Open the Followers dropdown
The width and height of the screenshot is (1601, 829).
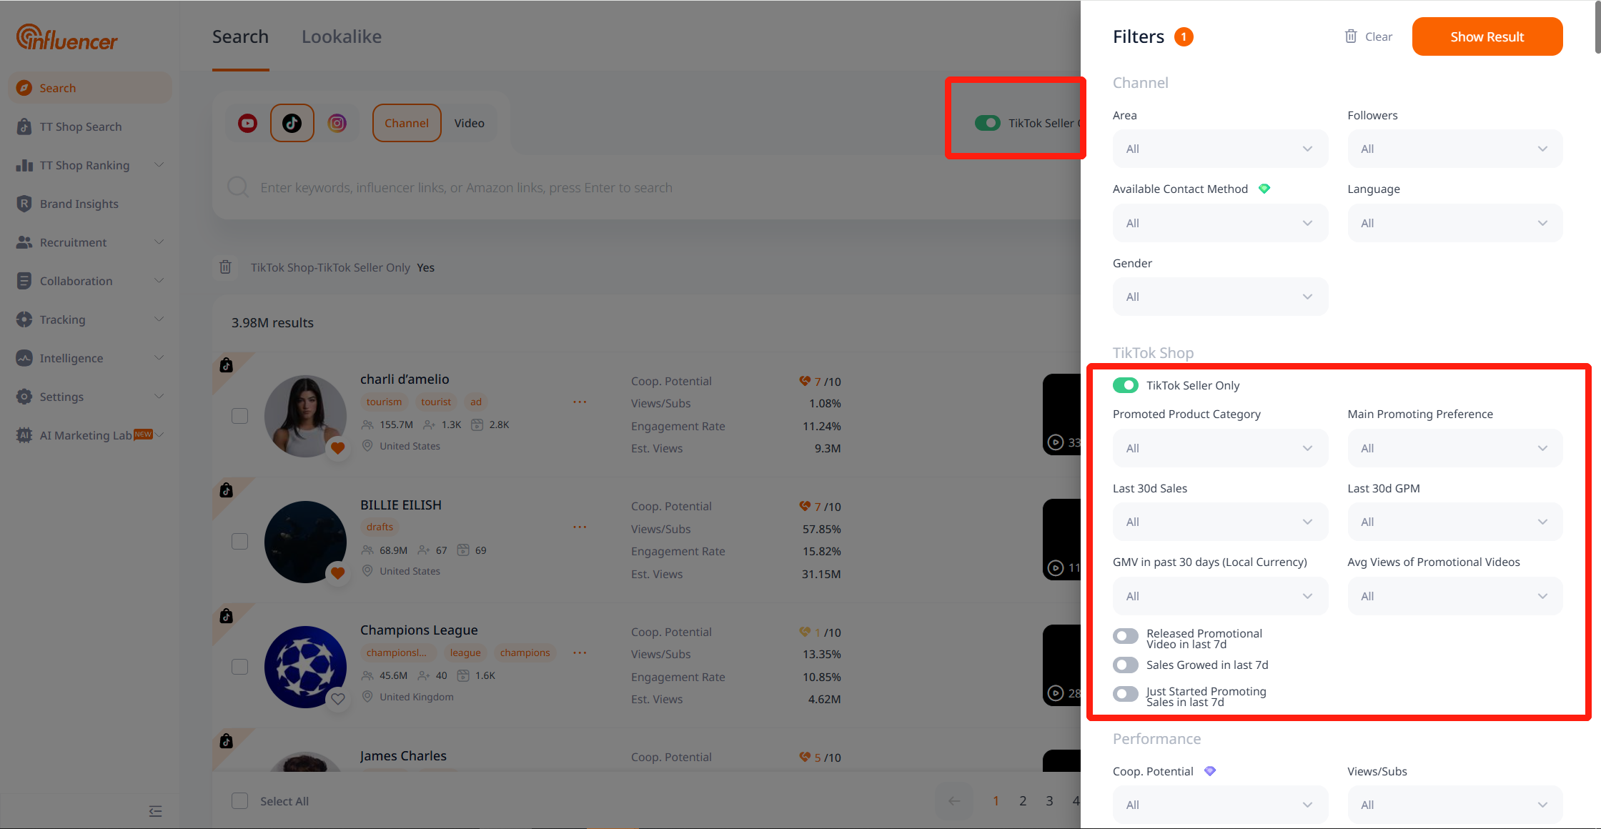pyautogui.click(x=1454, y=149)
